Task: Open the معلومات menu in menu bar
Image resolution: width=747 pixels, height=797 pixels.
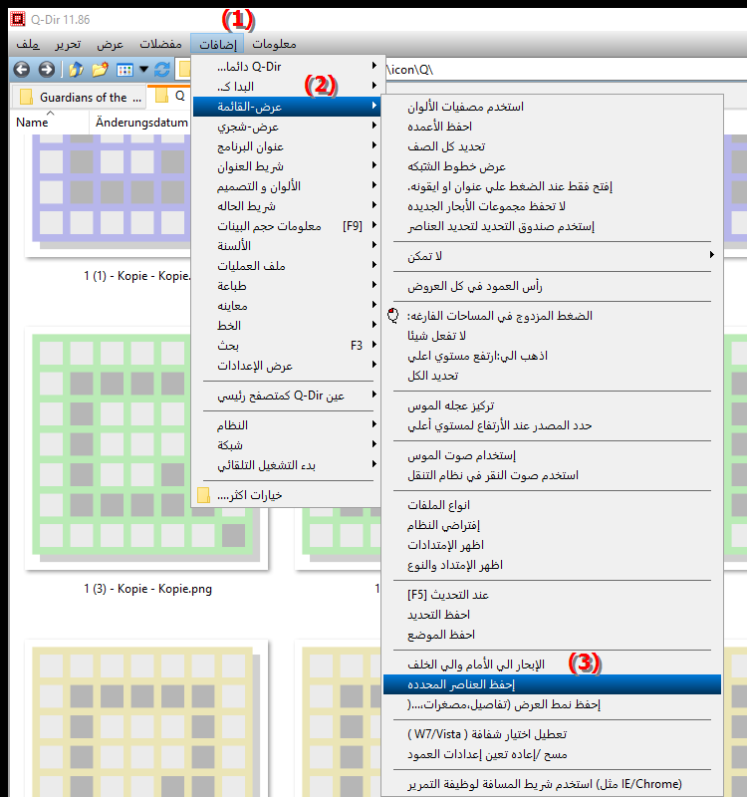Action: coord(274,45)
